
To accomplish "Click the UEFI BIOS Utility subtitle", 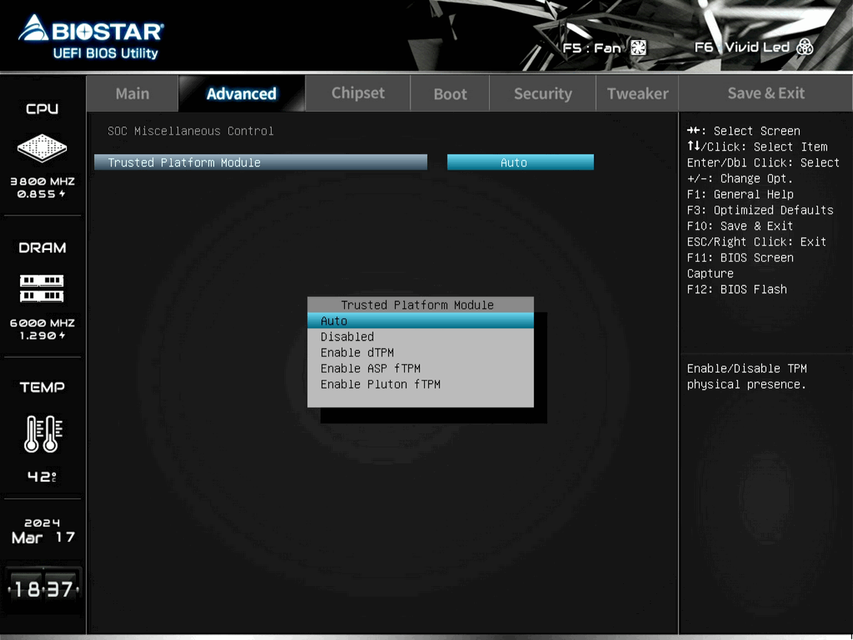I will point(105,53).
